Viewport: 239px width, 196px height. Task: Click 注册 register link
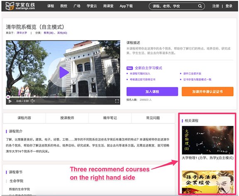[x=216, y=6]
